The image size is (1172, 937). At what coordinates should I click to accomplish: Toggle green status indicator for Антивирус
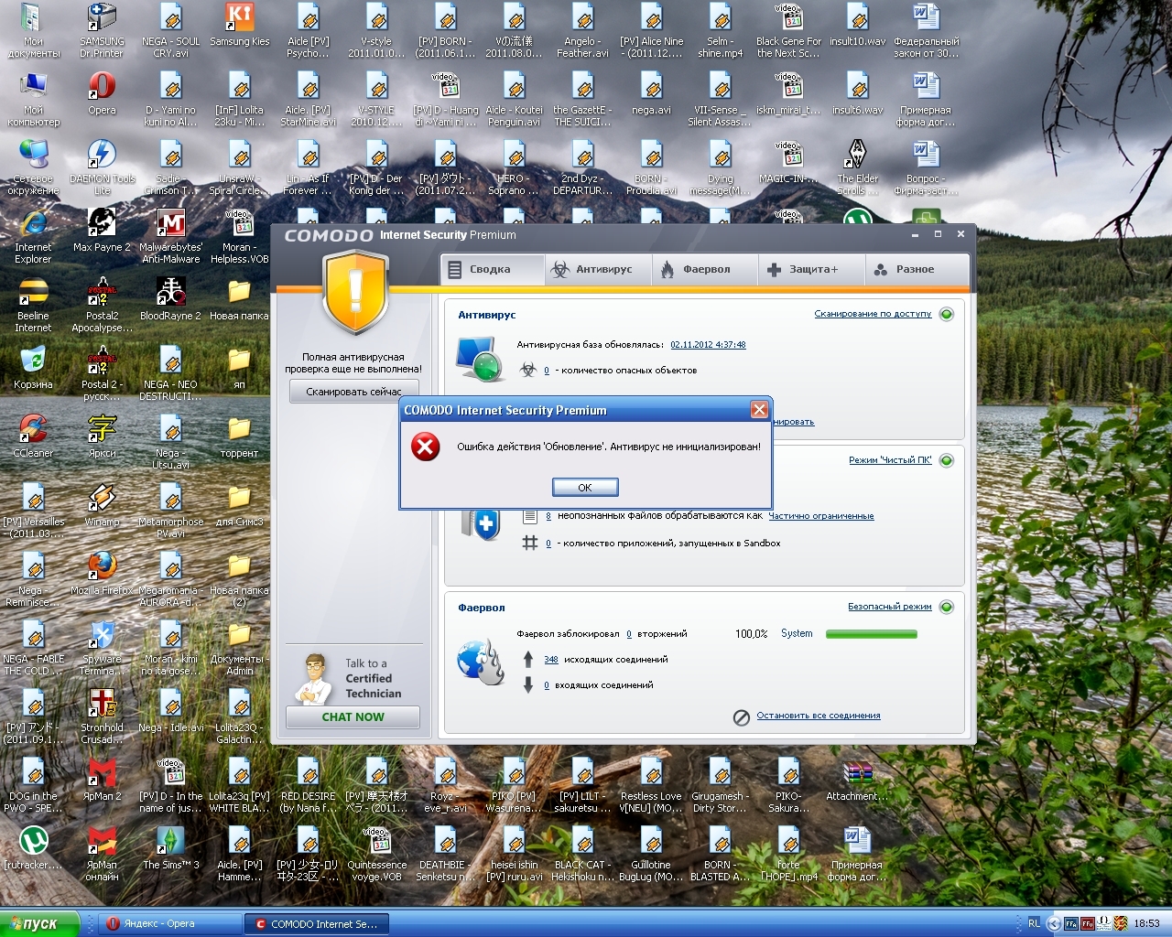tap(947, 314)
